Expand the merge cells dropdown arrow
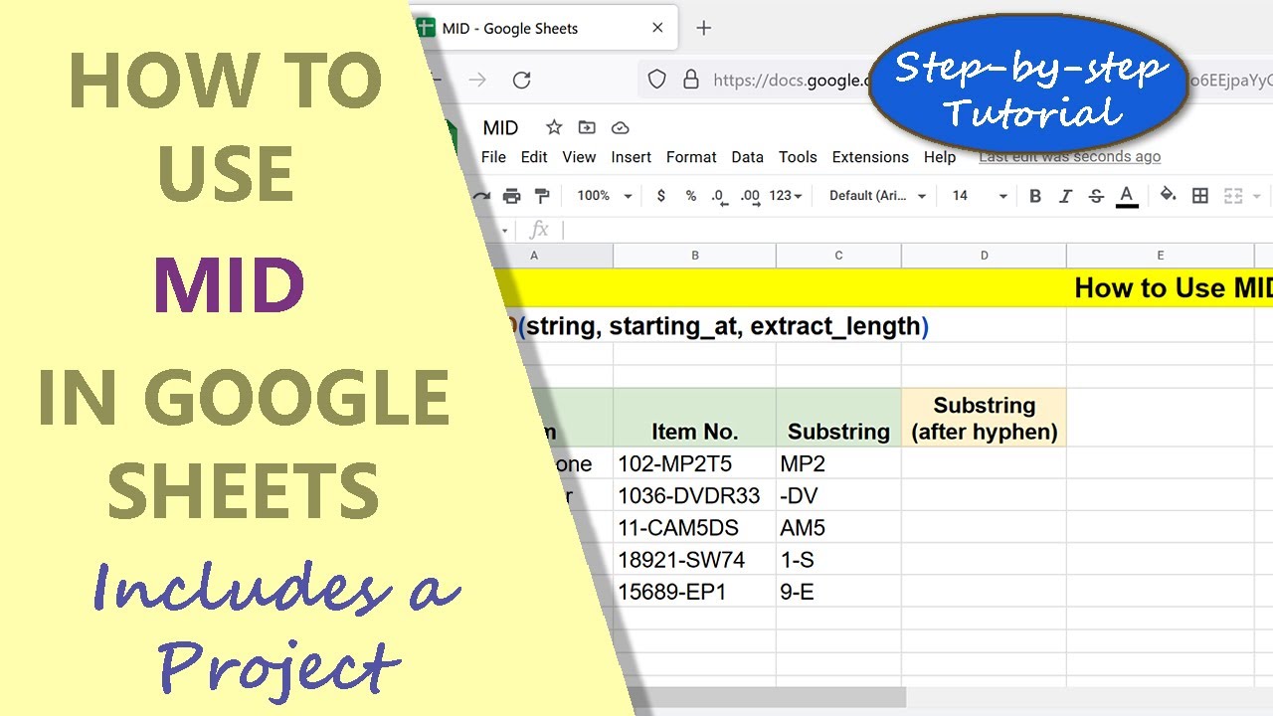 [1257, 196]
